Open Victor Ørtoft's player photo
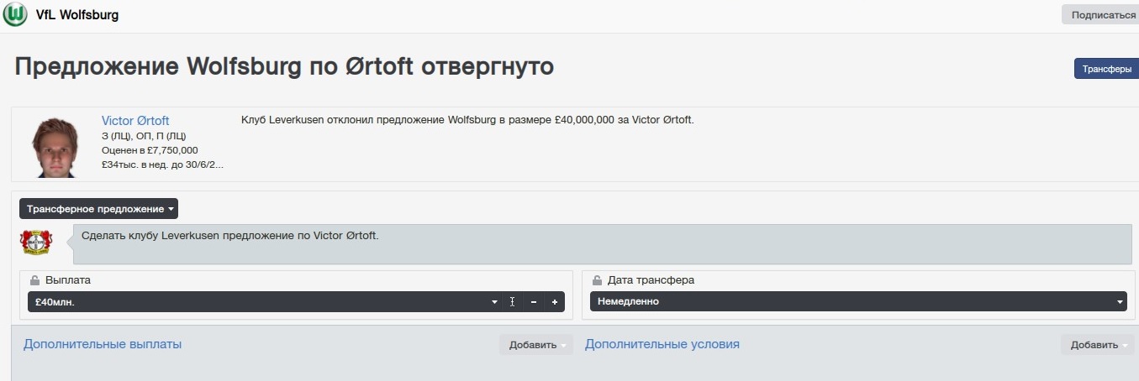The height and width of the screenshot is (381, 1139). (55, 147)
